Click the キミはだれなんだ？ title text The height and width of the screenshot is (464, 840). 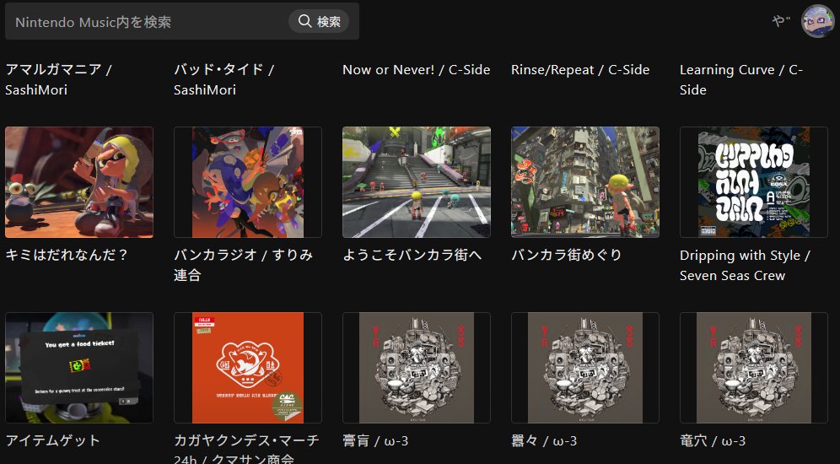(x=67, y=255)
